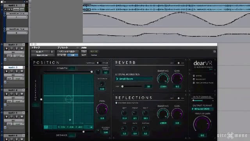Click the target icon in plugin header

(214, 51)
